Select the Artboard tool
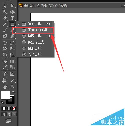Screen dimensions: 125x126 point(5,80)
